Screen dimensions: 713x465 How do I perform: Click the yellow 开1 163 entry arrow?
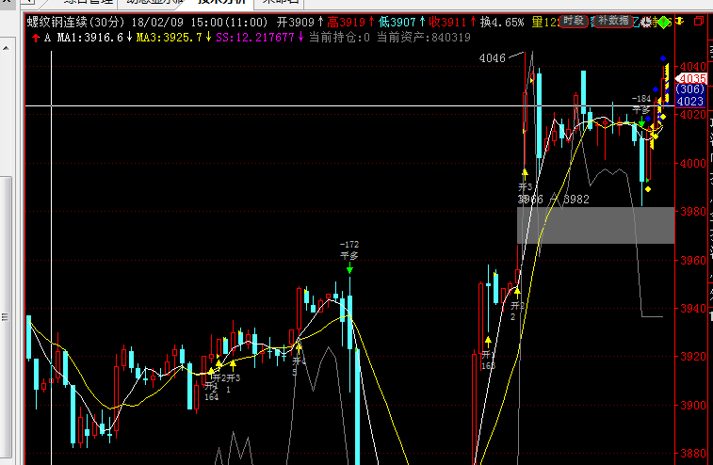pyautogui.click(x=488, y=340)
